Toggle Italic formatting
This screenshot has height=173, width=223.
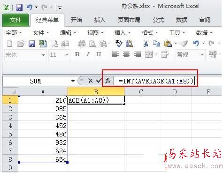click(x=88, y=54)
